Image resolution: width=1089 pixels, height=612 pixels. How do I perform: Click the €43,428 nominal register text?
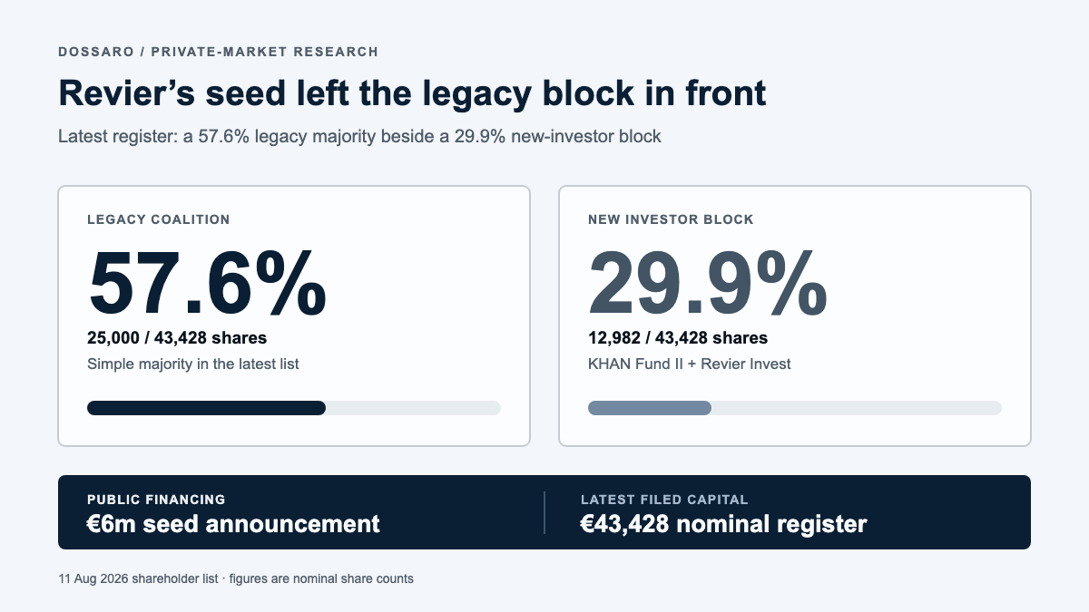(723, 524)
